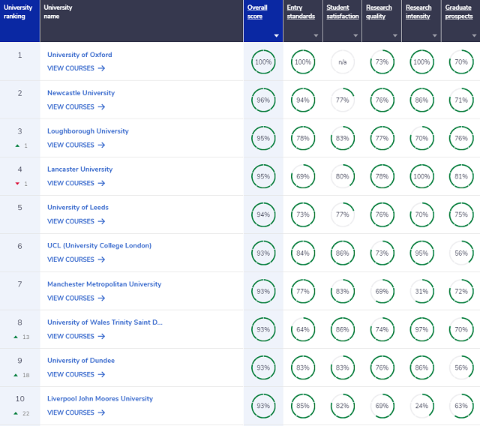Open Newcastle University page
The image size is (480, 426).
pyautogui.click(x=81, y=93)
